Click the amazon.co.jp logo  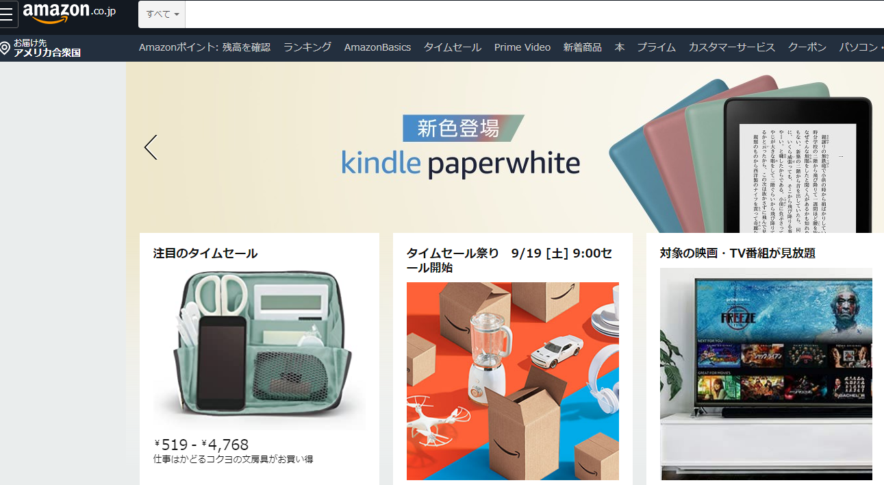point(69,12)
